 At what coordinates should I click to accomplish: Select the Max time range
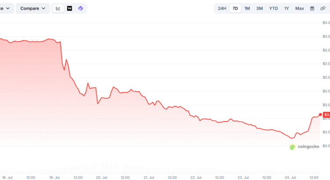[x=300, y=8]
